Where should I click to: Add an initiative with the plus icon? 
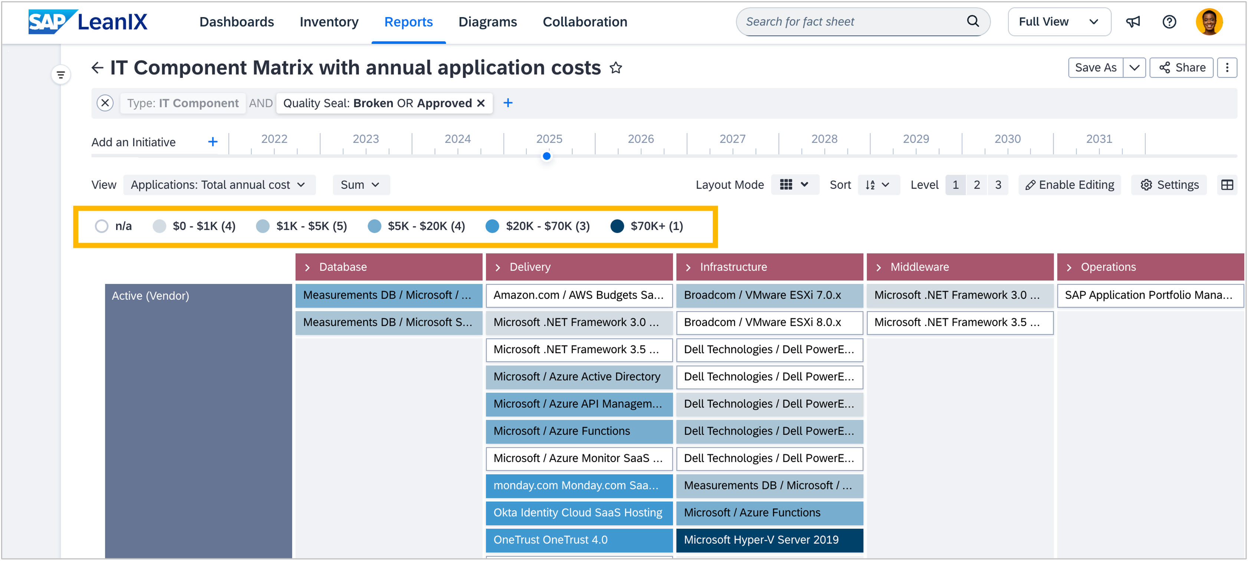click(x=213, y=142)
